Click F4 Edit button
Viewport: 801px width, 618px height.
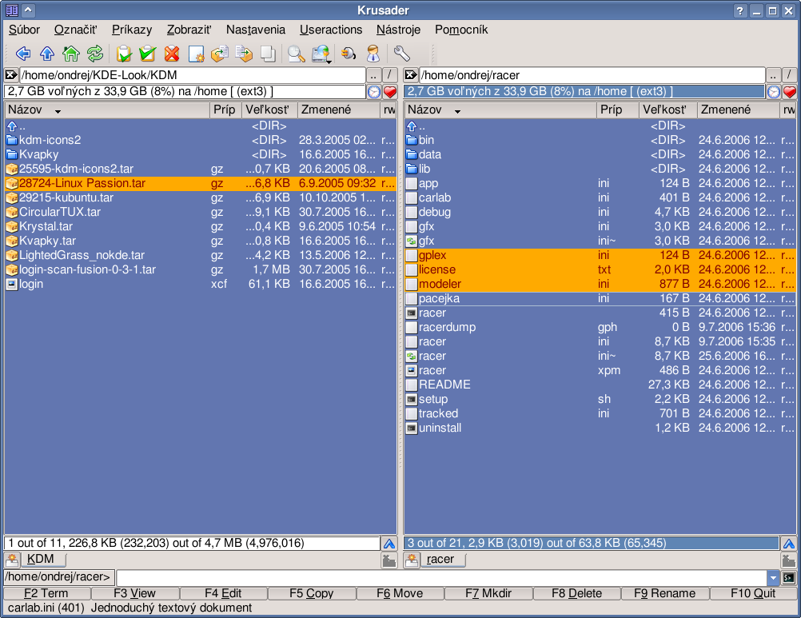(x=223, y=593)
